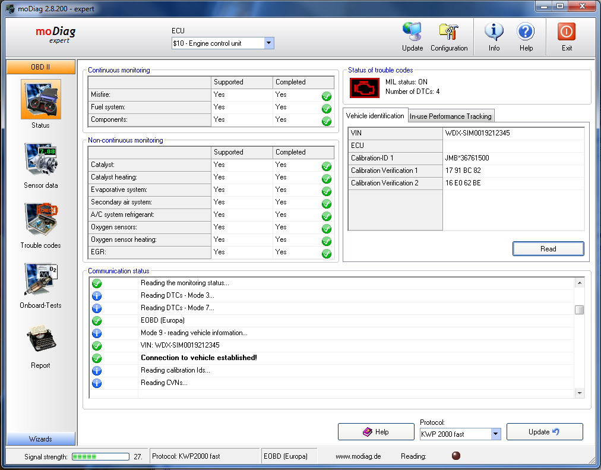Click the green check icon for Catalyst heating

coord(327,179)
